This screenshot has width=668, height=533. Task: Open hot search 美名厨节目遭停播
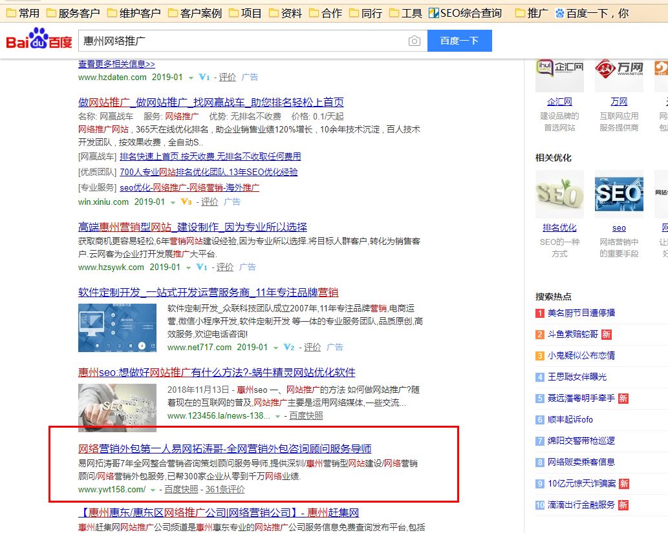(581, 313)
